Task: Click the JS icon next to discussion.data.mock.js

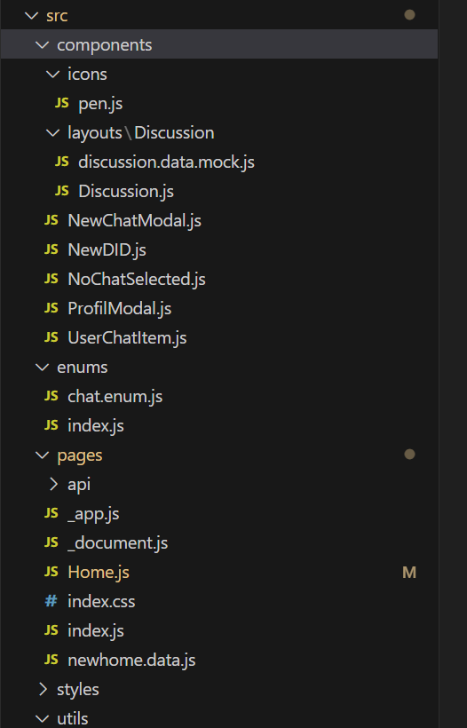Action: (62, 161)
